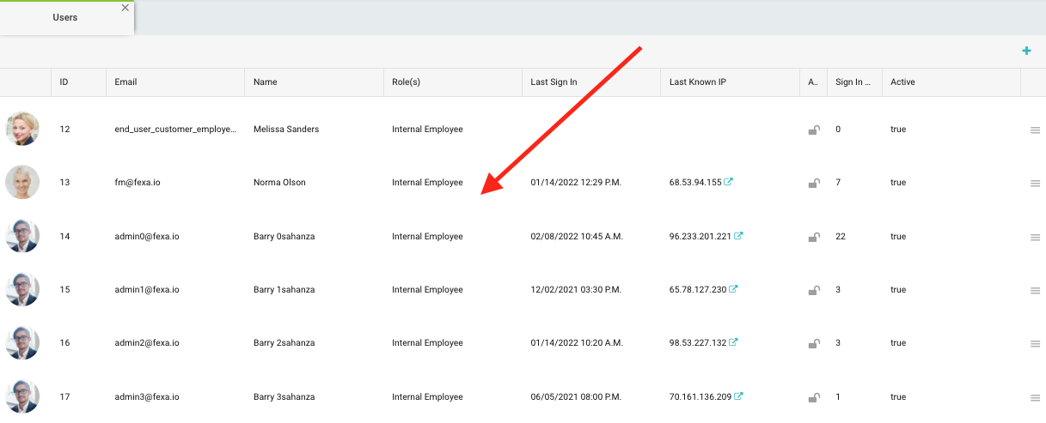The width and height of the screenshot is (1046, 423).
Task: Open external link icon beside IP 70.161.136.209
Action: pyautogui.click(x=738, y=396)
